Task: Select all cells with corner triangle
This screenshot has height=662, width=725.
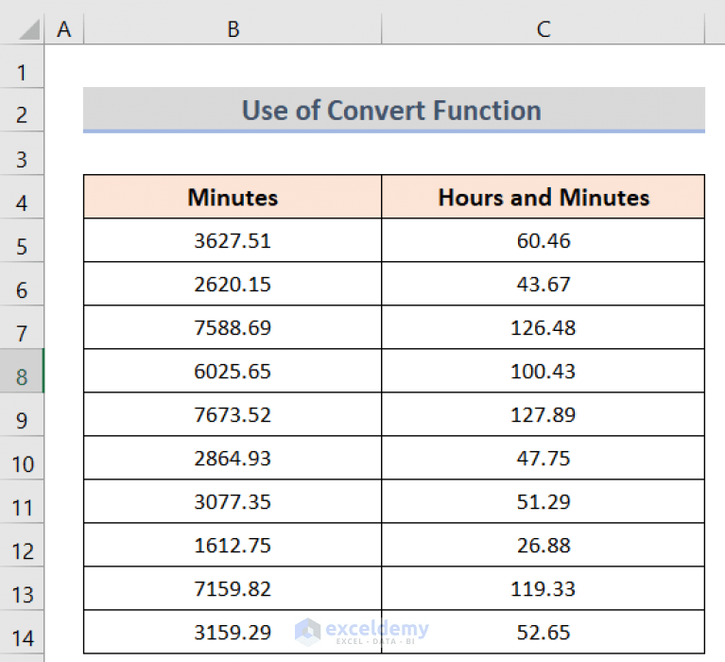Action: coord(29,30)
